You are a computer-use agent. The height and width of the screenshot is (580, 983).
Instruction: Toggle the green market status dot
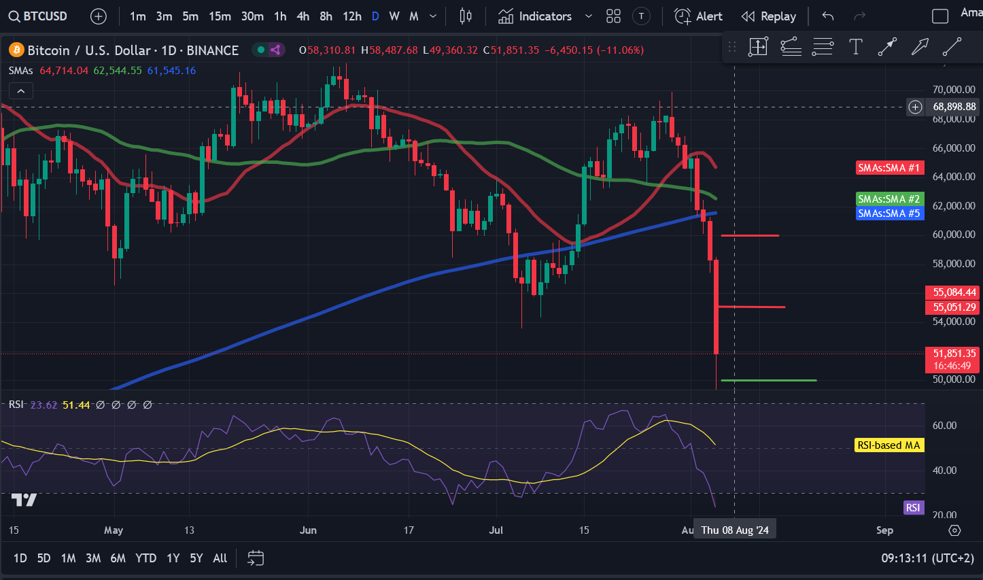[x=261, y=50]
